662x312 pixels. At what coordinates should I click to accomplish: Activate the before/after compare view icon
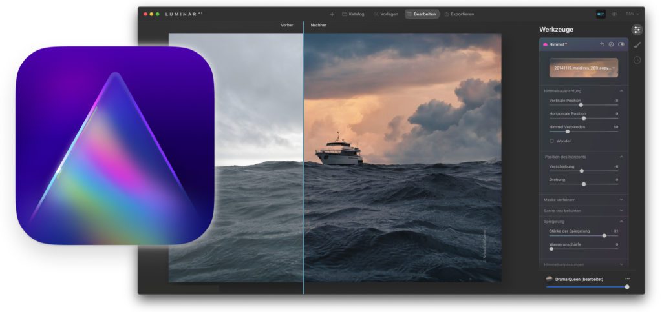(601, 14)
